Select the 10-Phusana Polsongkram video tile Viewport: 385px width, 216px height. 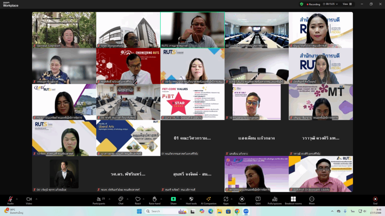pyautogui.click(x=256, y=102)
